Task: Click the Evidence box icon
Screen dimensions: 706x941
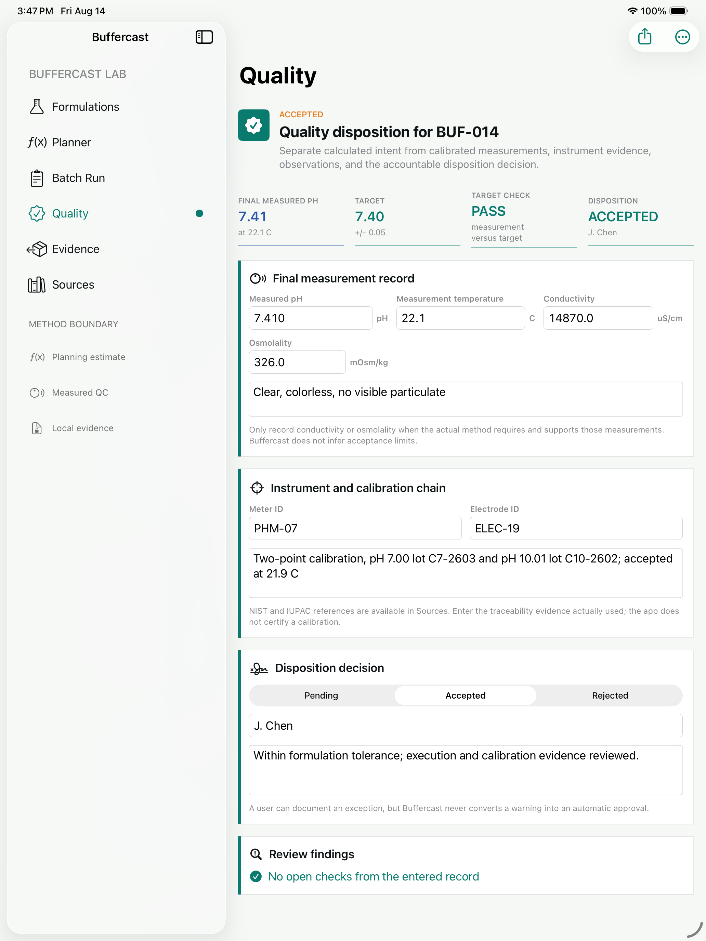Action: pos(37,249)
